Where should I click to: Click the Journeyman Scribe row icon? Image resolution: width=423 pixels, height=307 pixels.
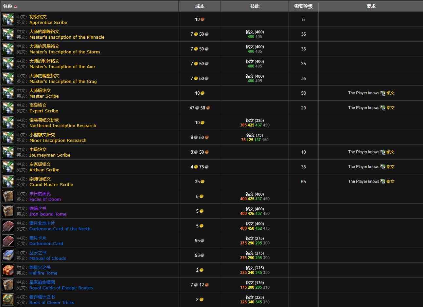[x=8, y=152]
